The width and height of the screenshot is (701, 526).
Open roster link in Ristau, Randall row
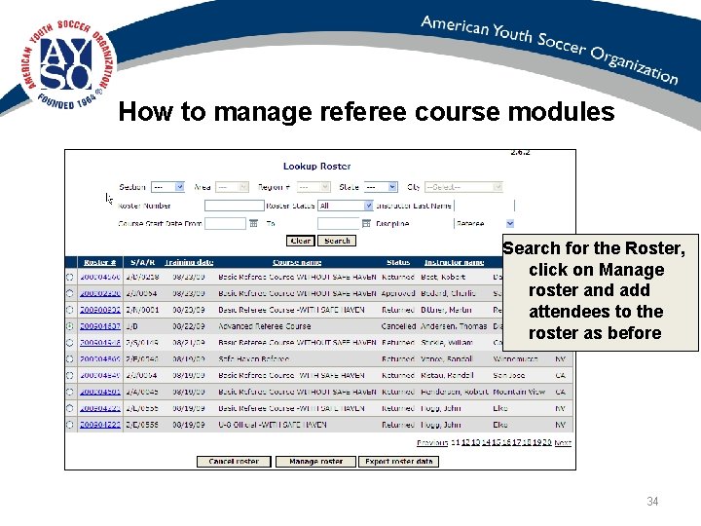100,375
